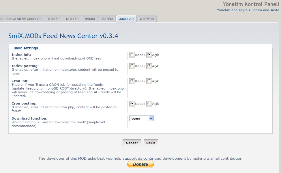
Task: Select Kapalı for Index posting
Action: (x=132, y=66)
